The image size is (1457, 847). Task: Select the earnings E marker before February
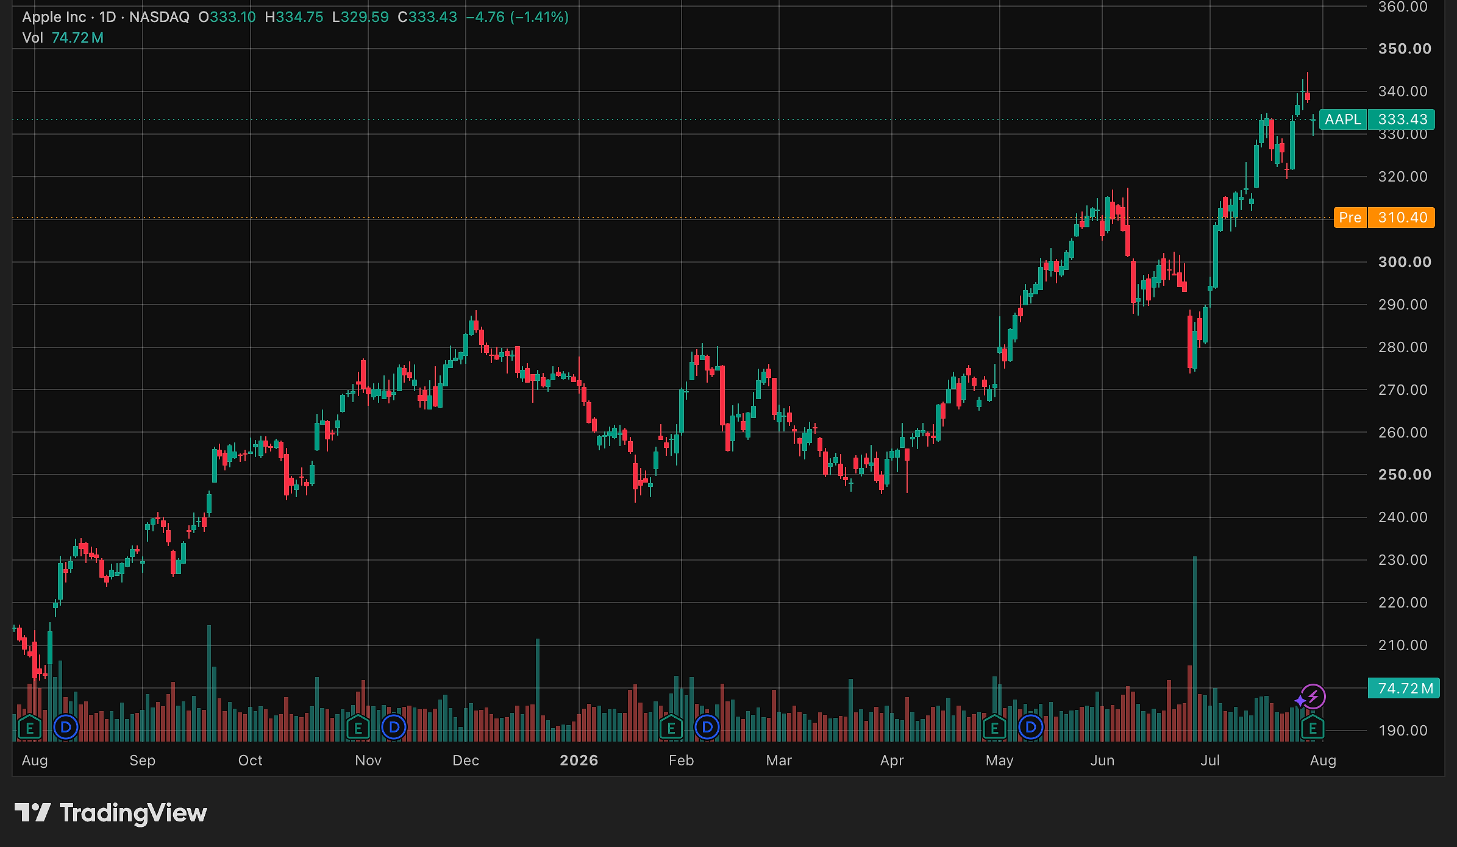click(x=671, y=727)
